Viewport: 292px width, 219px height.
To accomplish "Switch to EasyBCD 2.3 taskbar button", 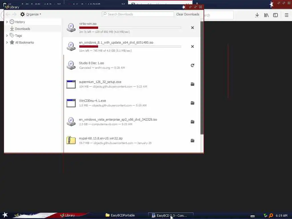I will click(x=171, y=216).
